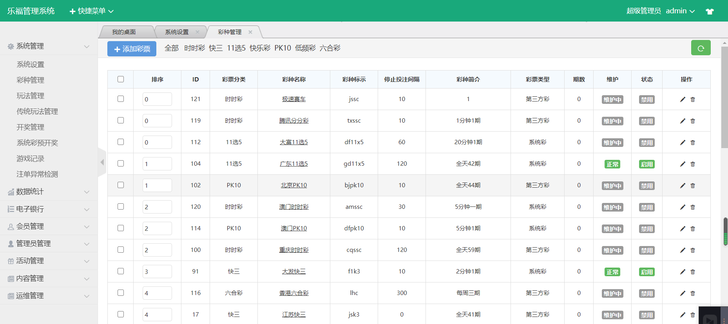Edit the 大发快三 row
Image resolution: width=728 pixels, height=324 pixels.
(683, 272)
